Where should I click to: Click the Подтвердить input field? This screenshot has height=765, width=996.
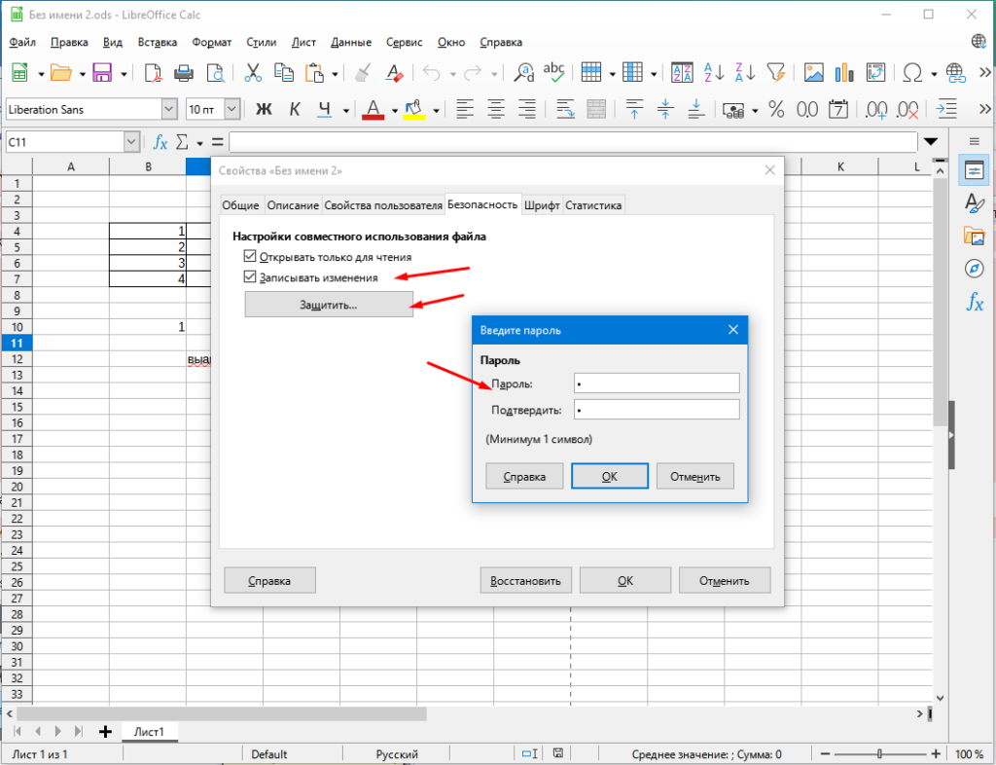pos(657,409)
